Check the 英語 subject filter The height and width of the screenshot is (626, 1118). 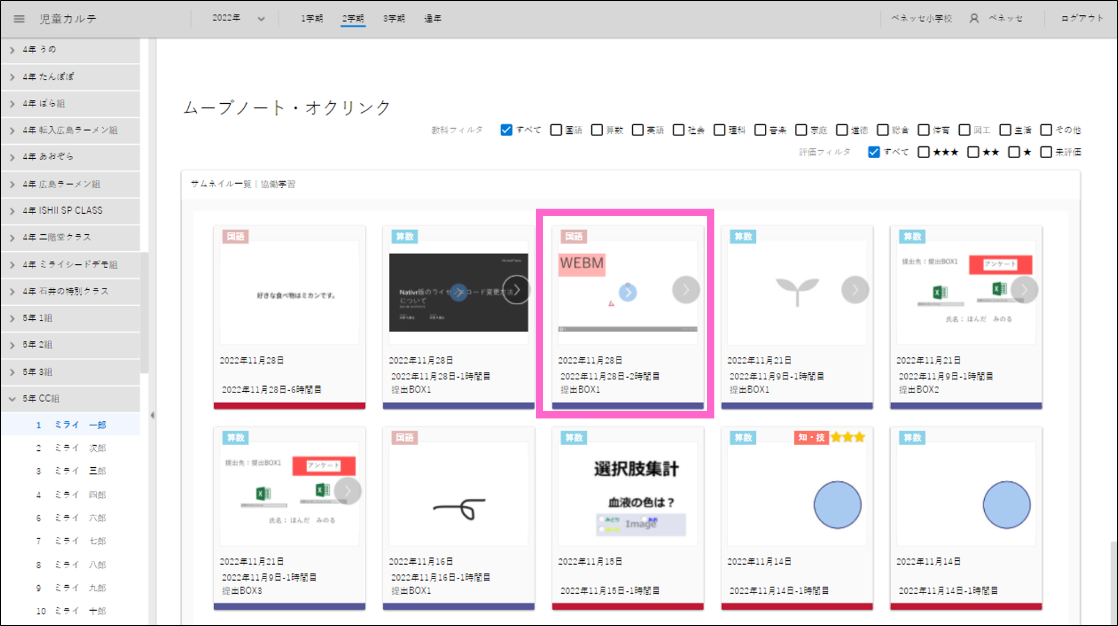(x=638, y=130)
